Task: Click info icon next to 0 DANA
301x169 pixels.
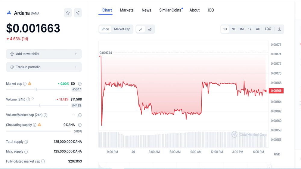Action: point(80,125)
